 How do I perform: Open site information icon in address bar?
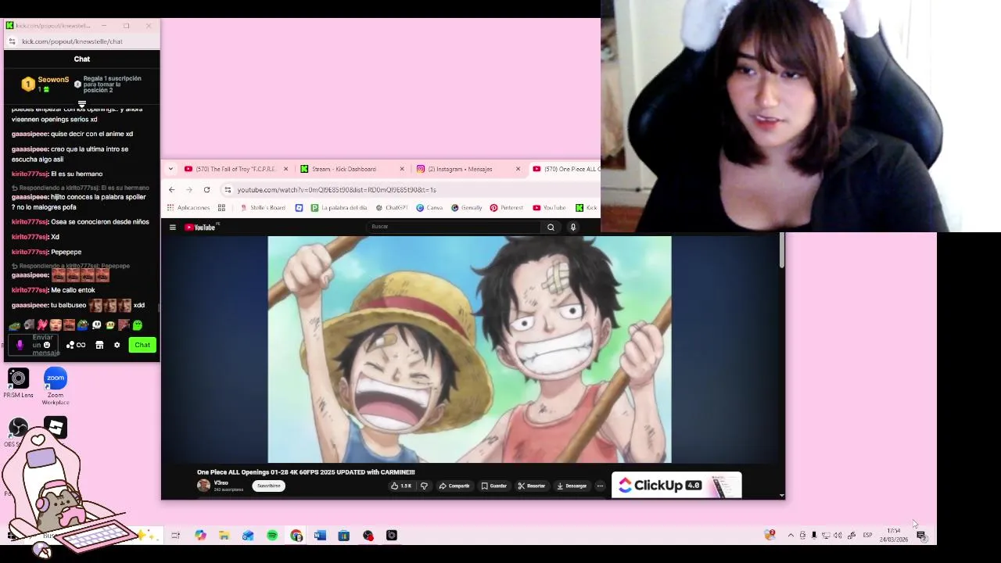228,190
